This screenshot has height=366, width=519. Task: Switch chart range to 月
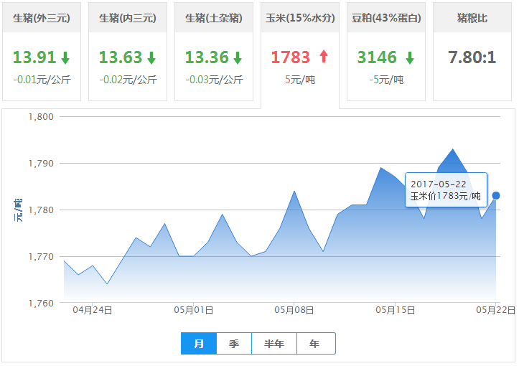[x=199, y=344]
